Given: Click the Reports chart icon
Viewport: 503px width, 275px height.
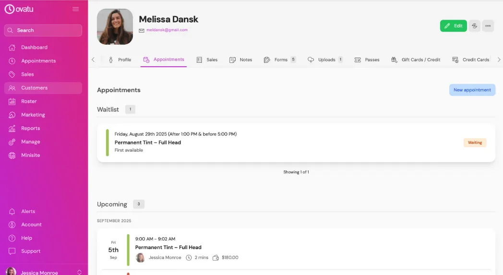Looking at the screenshot, I should point(12,128).
